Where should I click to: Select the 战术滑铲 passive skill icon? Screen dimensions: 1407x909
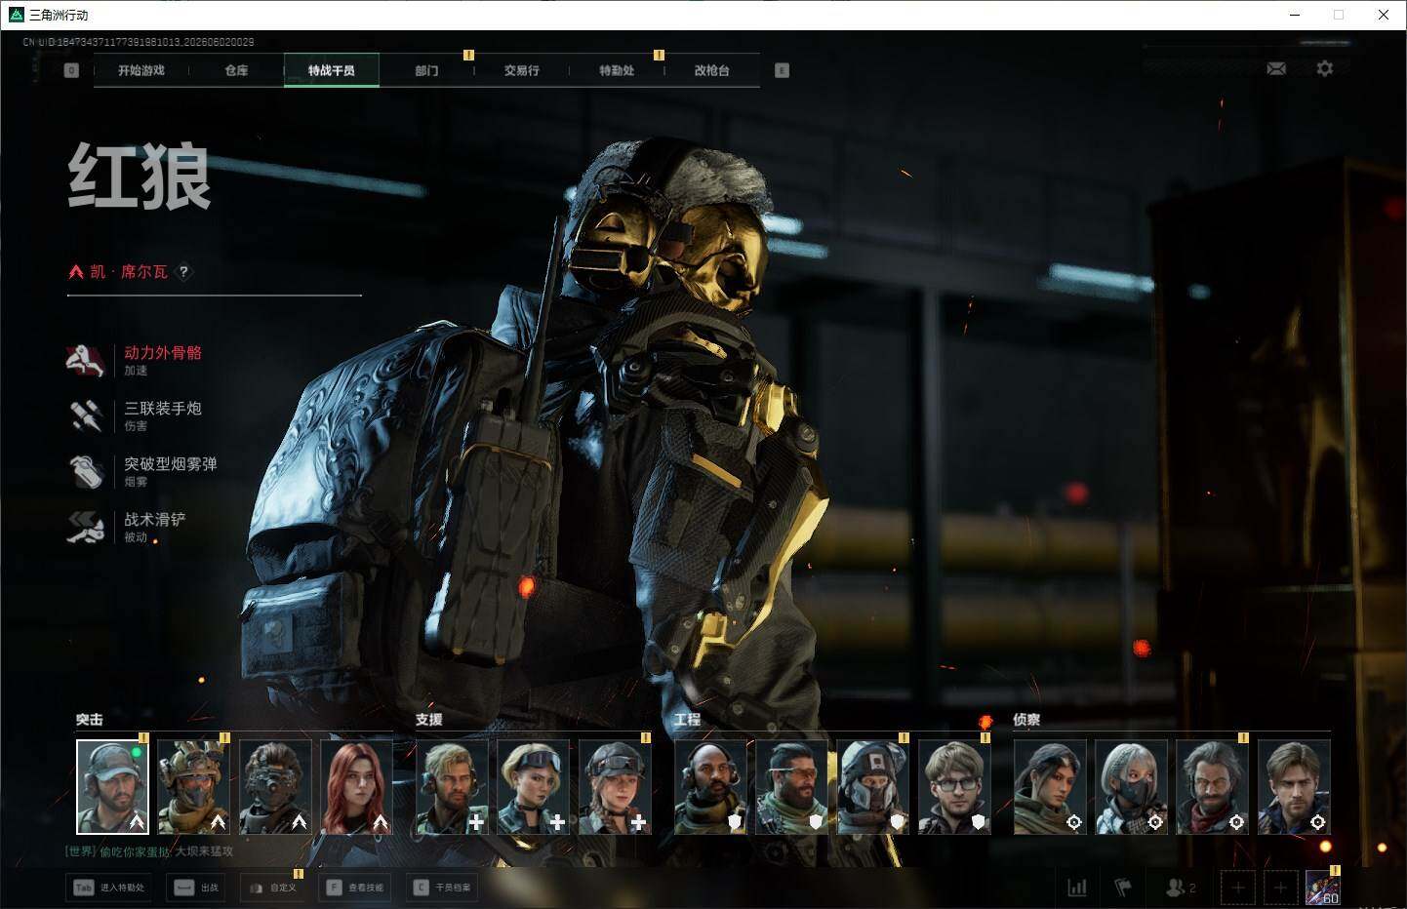[86, 528]
